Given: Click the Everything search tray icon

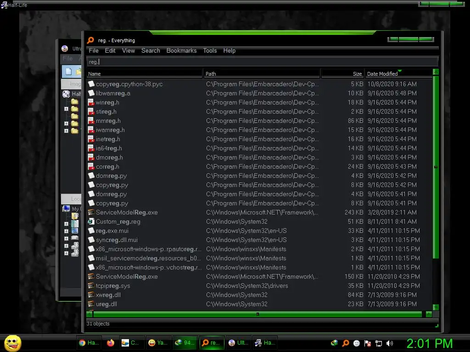Looking at the screenshot, I should 346,343.
